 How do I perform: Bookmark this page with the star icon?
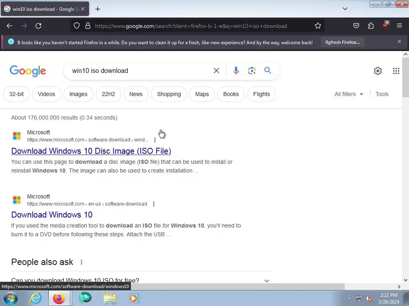point(318,26)
